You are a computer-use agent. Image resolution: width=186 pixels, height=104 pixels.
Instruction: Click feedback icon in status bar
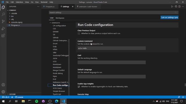click(x=179, y=97)
